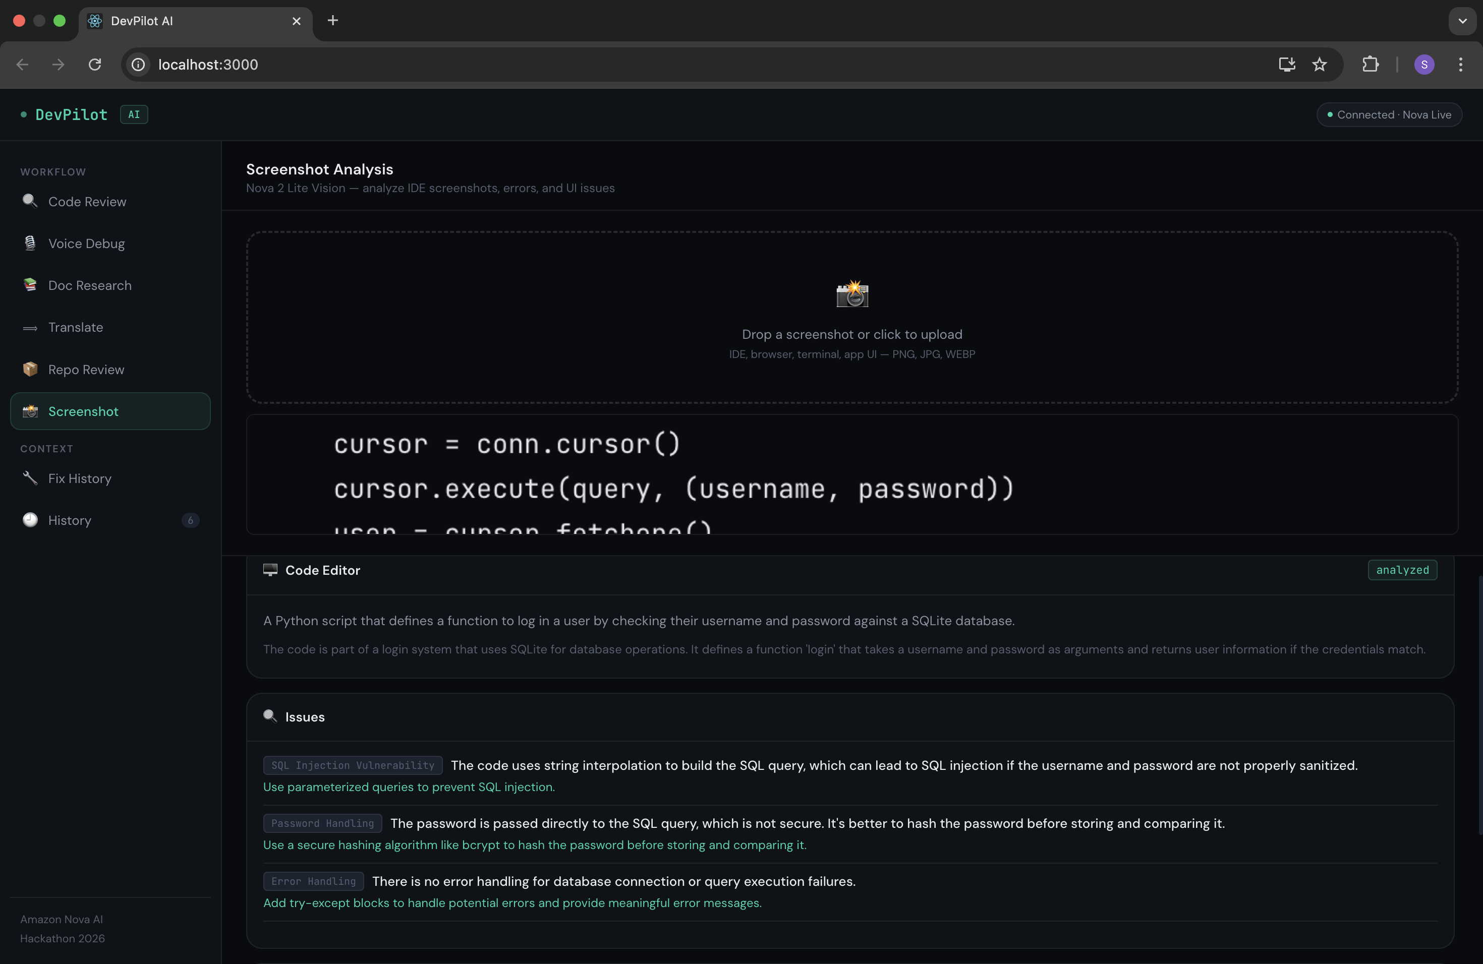Expand the tab search chevron dropdown
The image size is (1483, 964).
(x=1462, y=21)
